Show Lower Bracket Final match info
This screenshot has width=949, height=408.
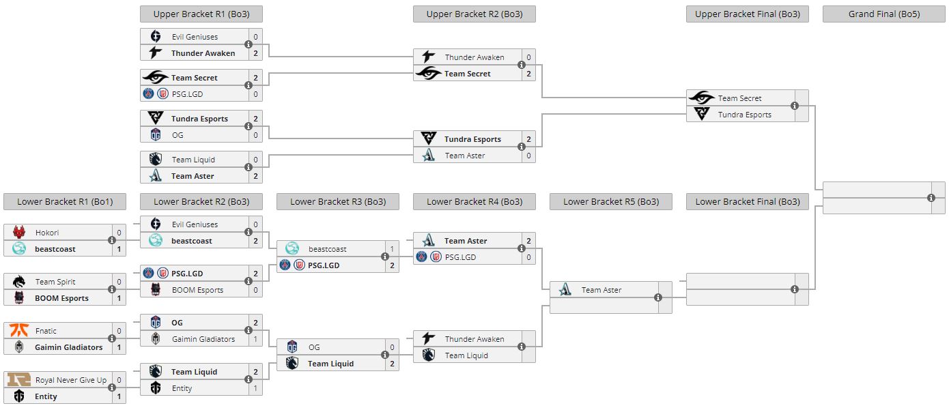click(x=795, y=289)
